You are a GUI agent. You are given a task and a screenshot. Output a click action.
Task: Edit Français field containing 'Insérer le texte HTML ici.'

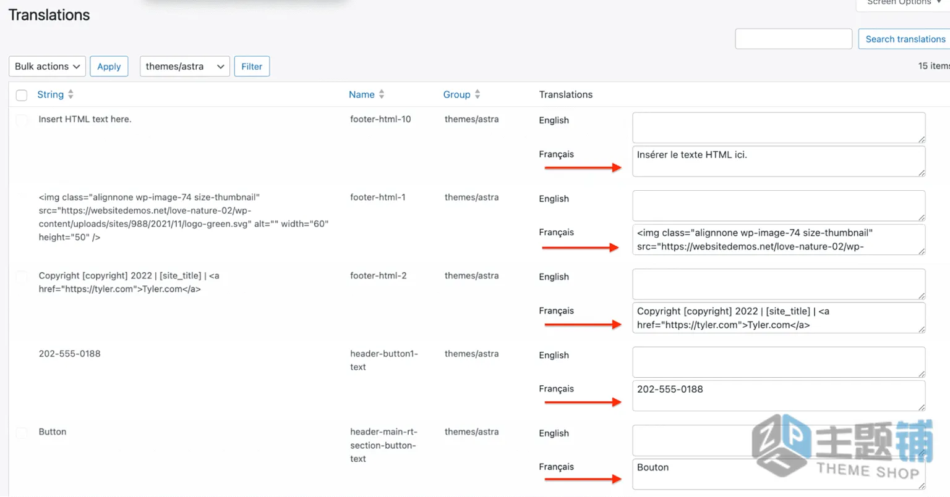[x=779, y=161]
